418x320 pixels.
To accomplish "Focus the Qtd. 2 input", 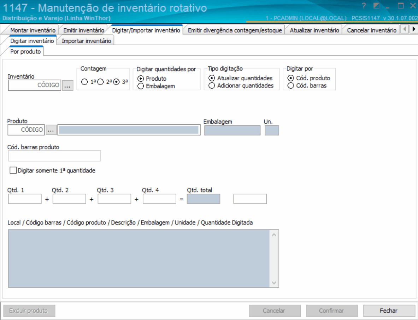I will [x=69, y=199].
